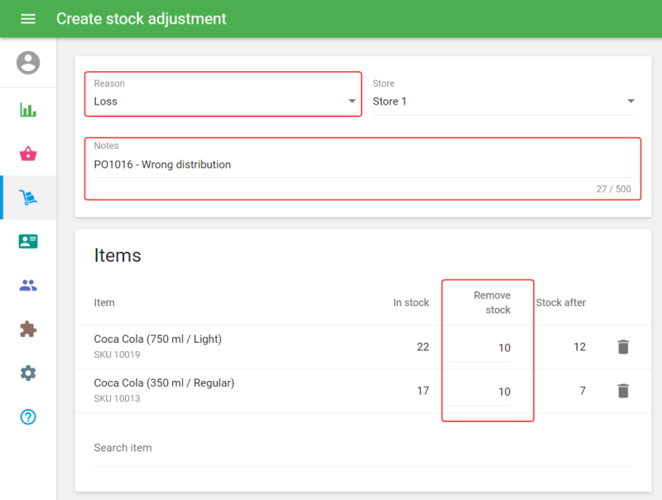662x500 pixels.
Task: Select the Inventory hand truck icon
Action: (28, 198)
